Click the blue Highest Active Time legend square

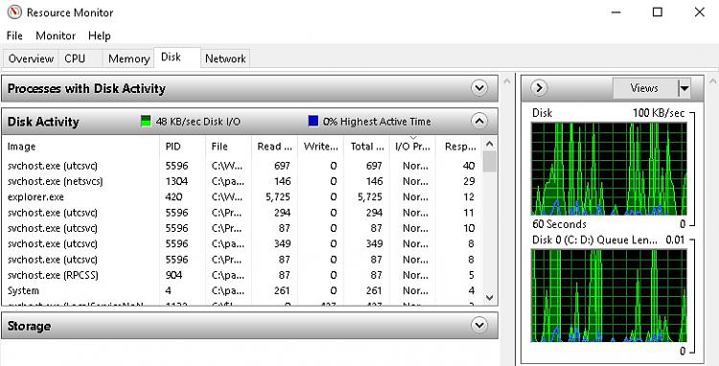point(313,122)
